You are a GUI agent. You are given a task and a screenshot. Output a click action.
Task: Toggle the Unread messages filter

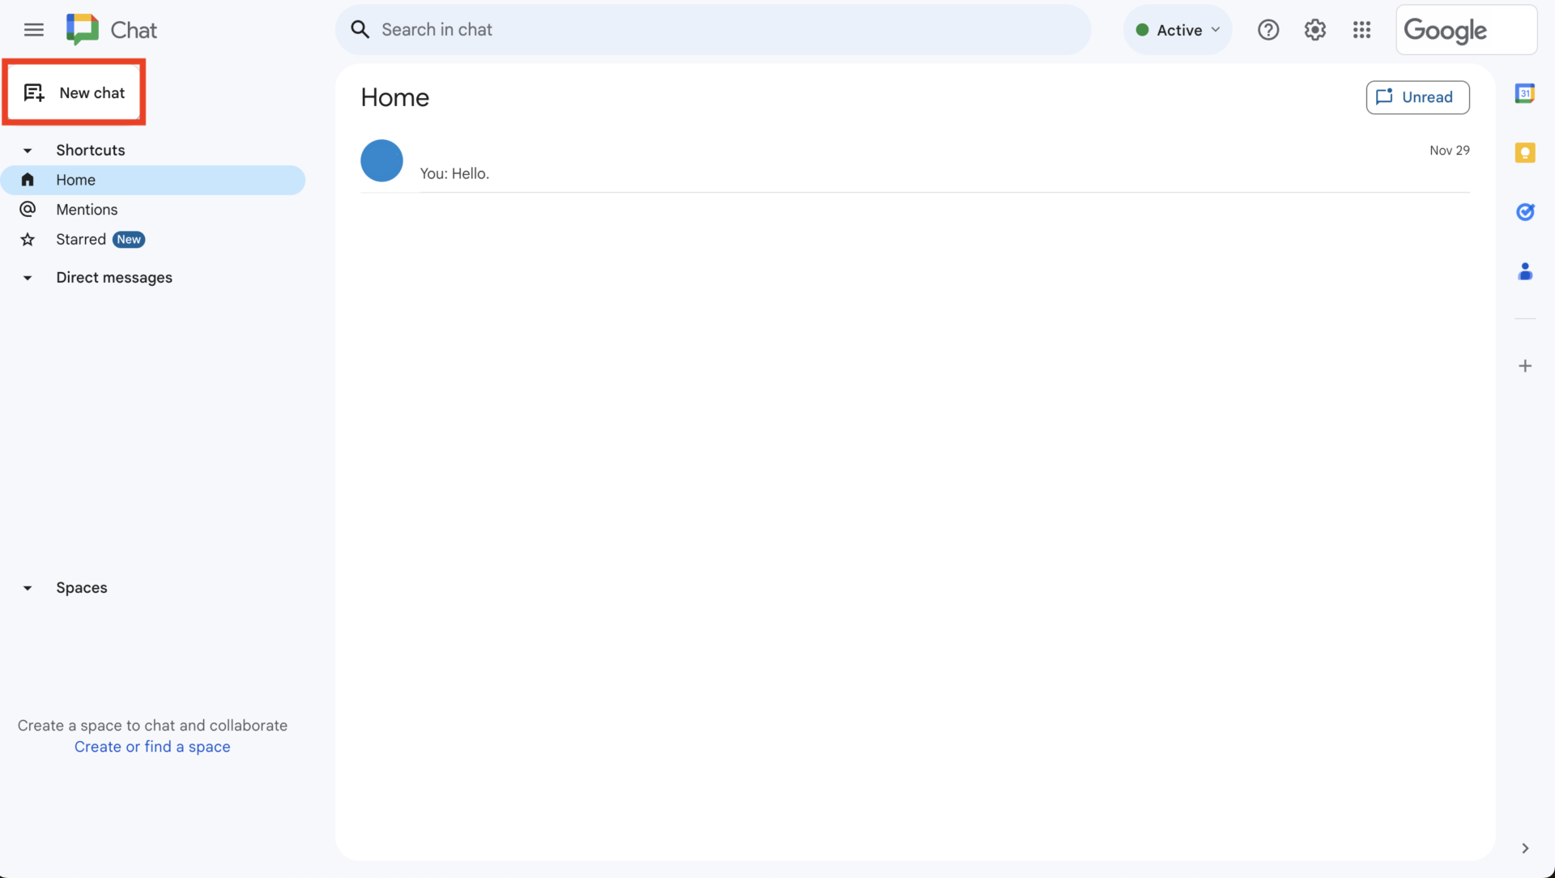(x=1418, y=97)
